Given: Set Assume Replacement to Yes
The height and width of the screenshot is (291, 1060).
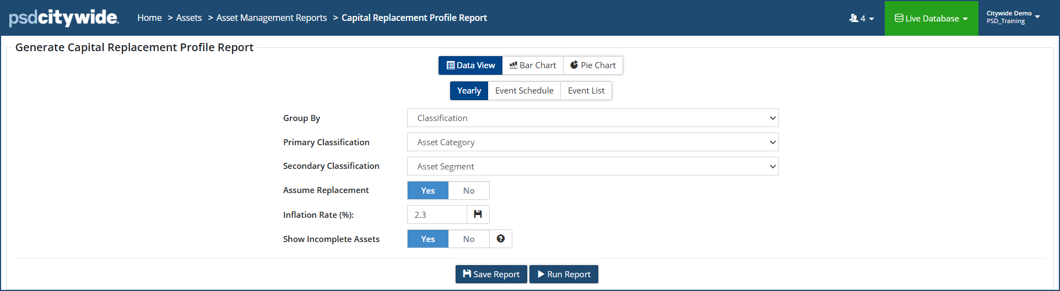Looking at the screenshot, I should point(428,190).
